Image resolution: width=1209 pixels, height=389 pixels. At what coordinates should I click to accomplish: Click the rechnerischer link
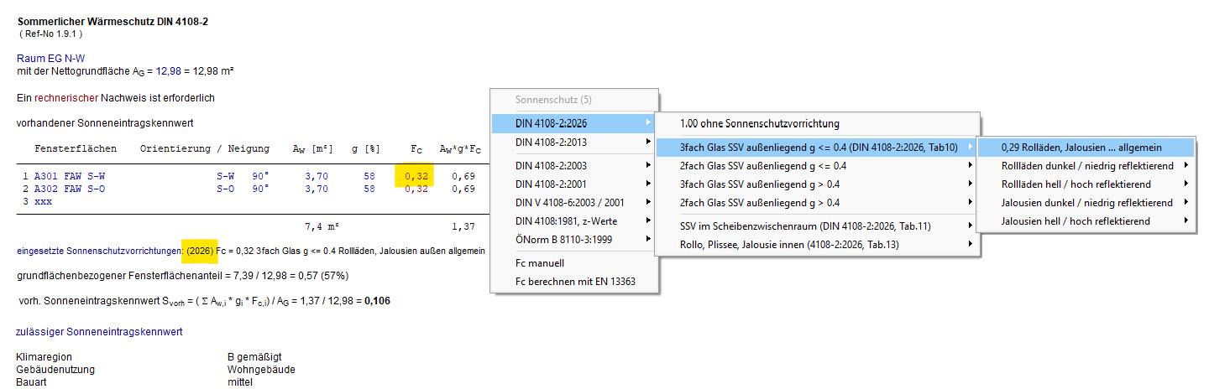pyautogui.click(x=66, y=98)
